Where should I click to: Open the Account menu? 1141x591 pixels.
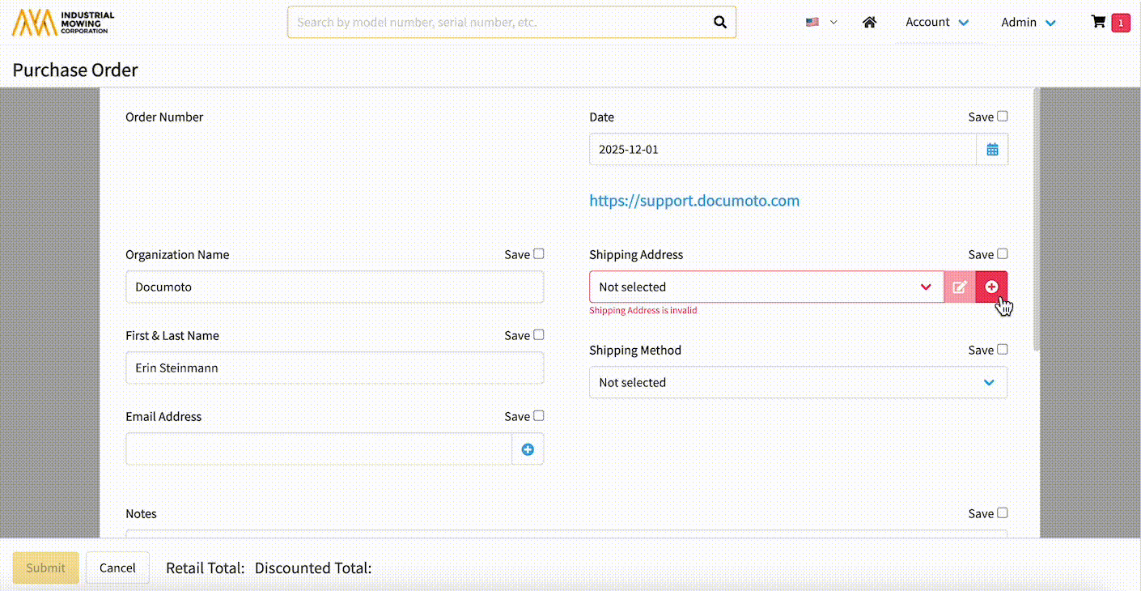(937, 23)
